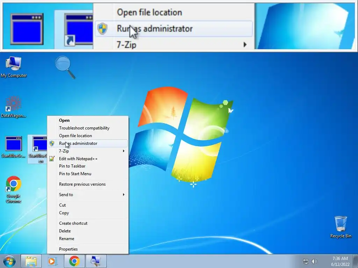Choose Rename from the context menu

pyautogui.click(x=88, y=239)
